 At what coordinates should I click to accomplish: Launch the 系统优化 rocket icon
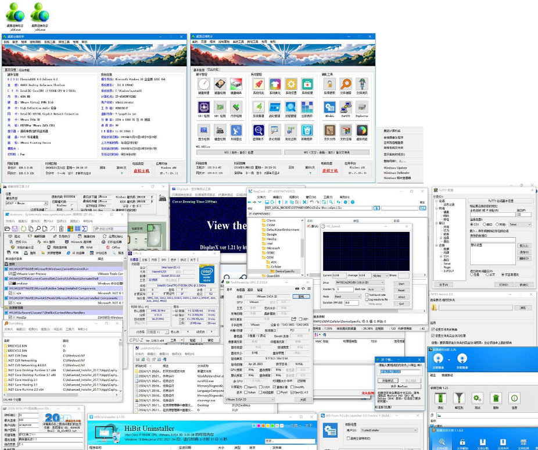(x=258, y=85)
